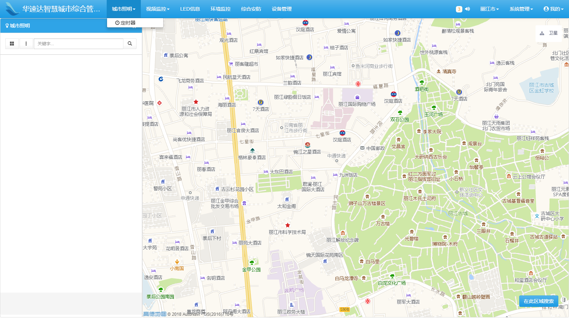Image resolution: width=569 pixels, height=320 pixels.
Task: Click the 丽江古城 map label
Action: 458,213
